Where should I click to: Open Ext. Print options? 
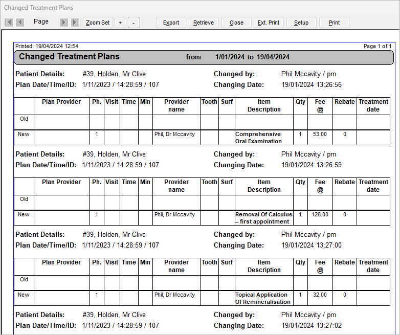pyautogui.click(x=269, y=23)
